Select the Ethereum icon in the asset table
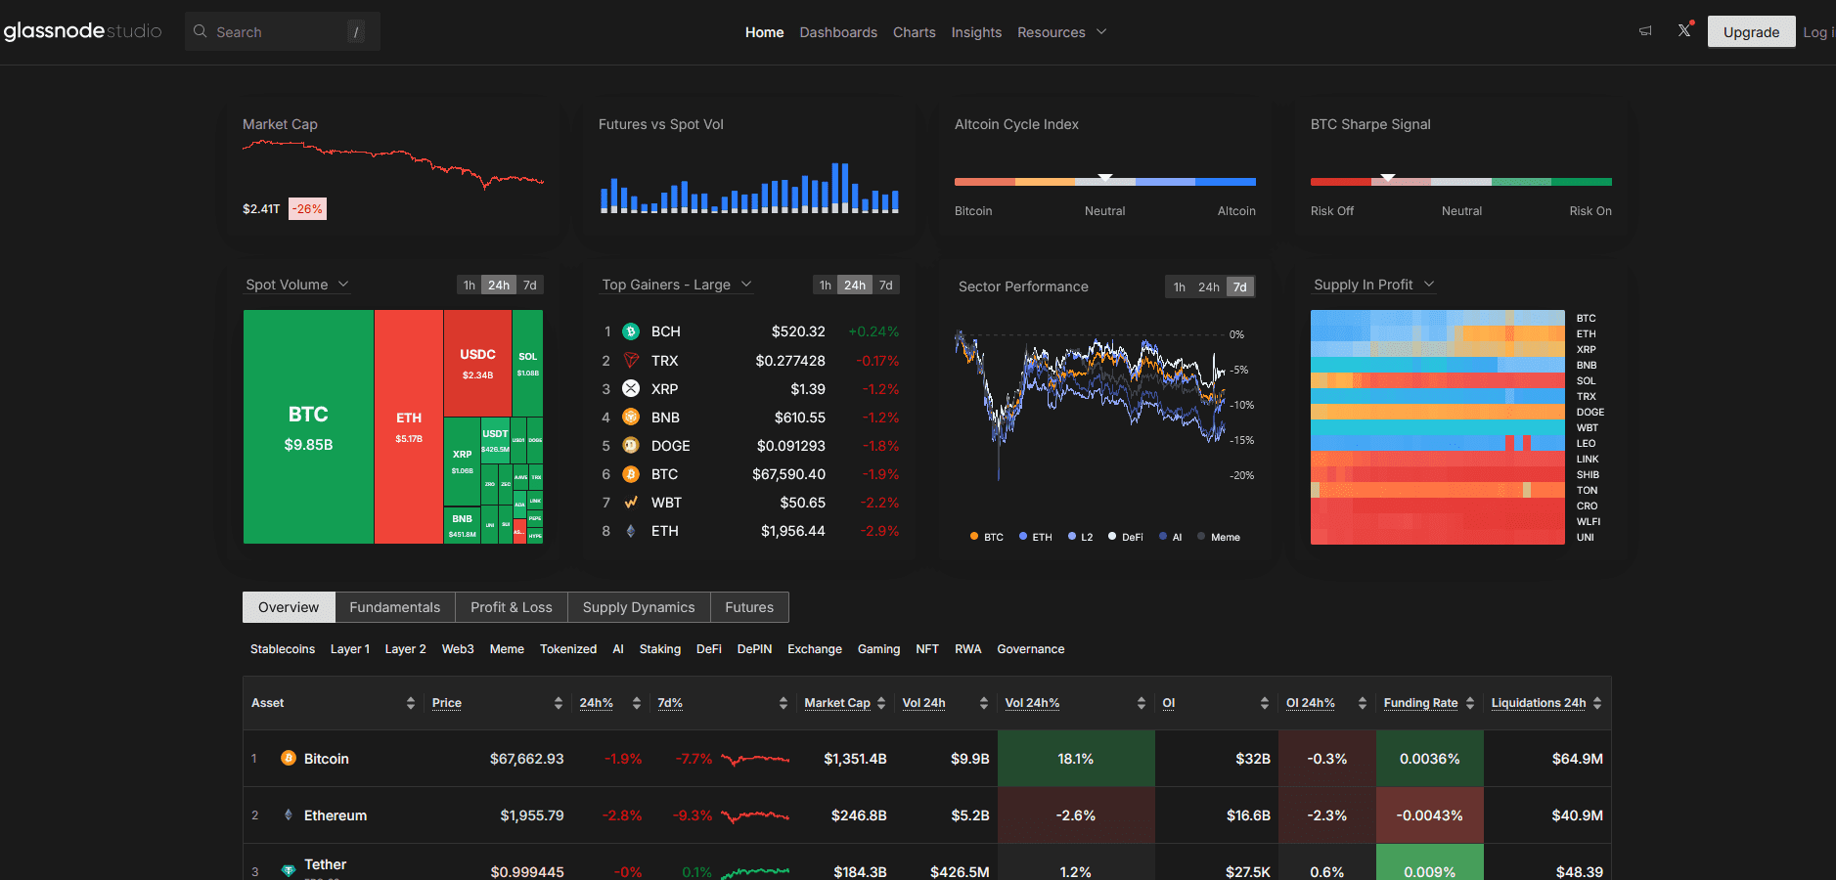The height and width of the screenshot is (880, 1836). click(288, 814)
